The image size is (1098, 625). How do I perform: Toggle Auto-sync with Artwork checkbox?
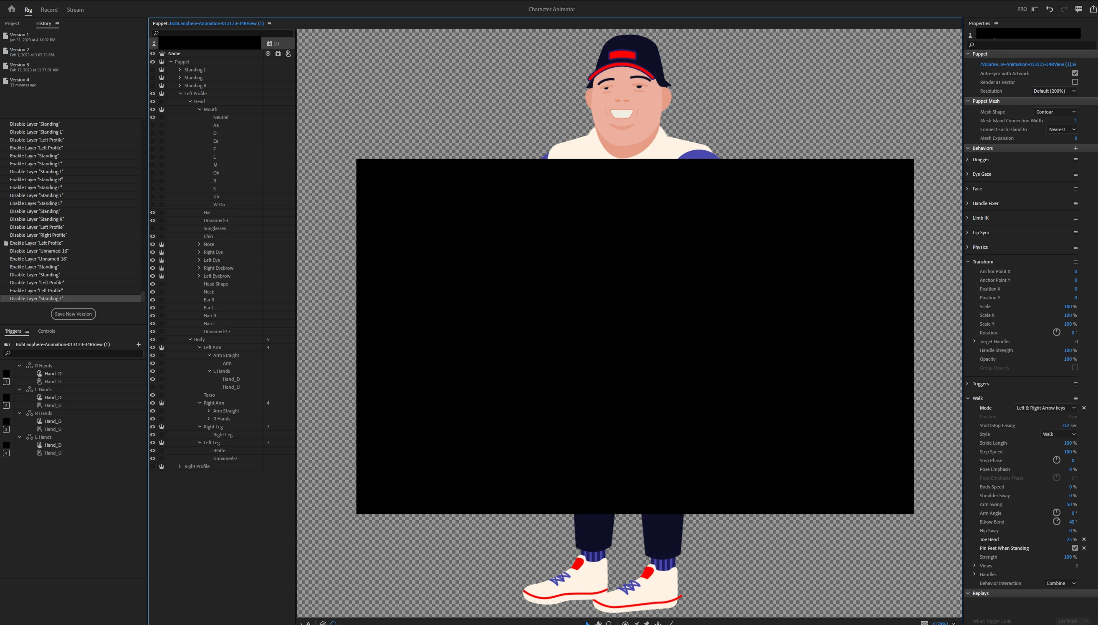1075,73
